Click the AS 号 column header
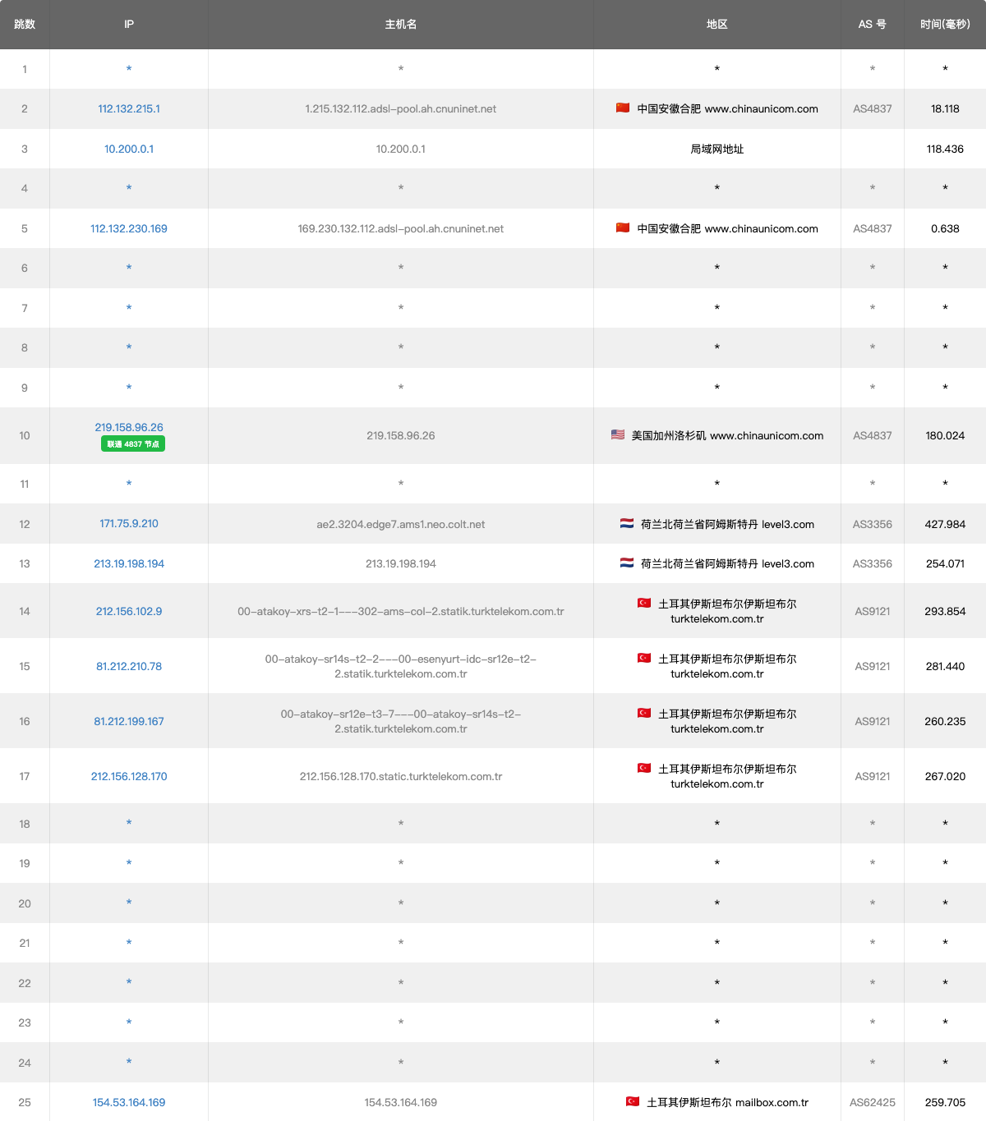The width and height of the screenshot is (986, 1121). [873, 24]
